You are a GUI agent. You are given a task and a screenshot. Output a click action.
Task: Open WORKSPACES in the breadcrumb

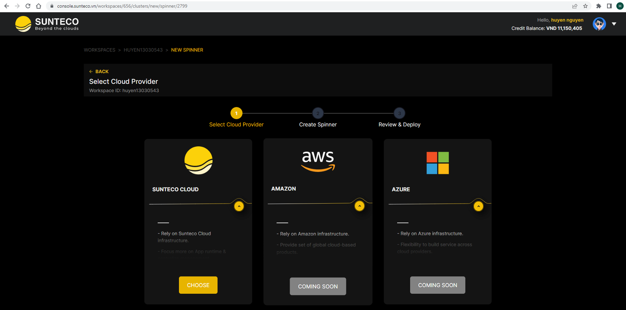[99, 50]
